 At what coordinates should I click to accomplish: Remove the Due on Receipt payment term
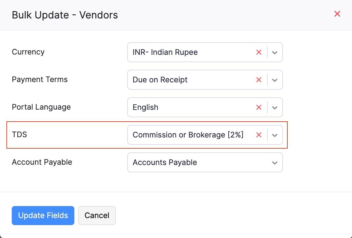pyautogui.click(x=259, y=80)
